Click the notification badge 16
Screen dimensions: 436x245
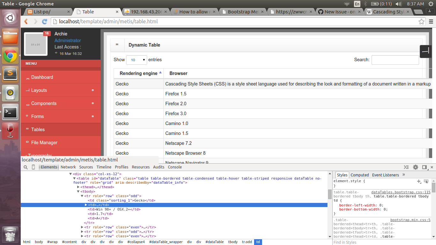point(47,33)
